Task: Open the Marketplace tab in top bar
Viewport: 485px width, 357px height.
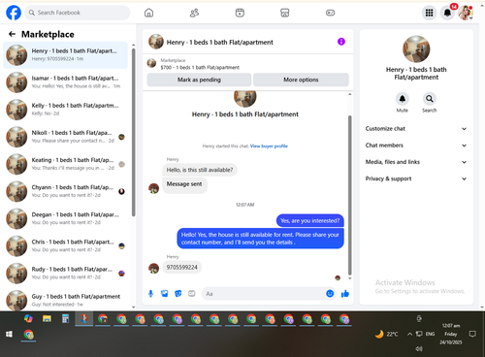Action: click(x=285, y=13)
